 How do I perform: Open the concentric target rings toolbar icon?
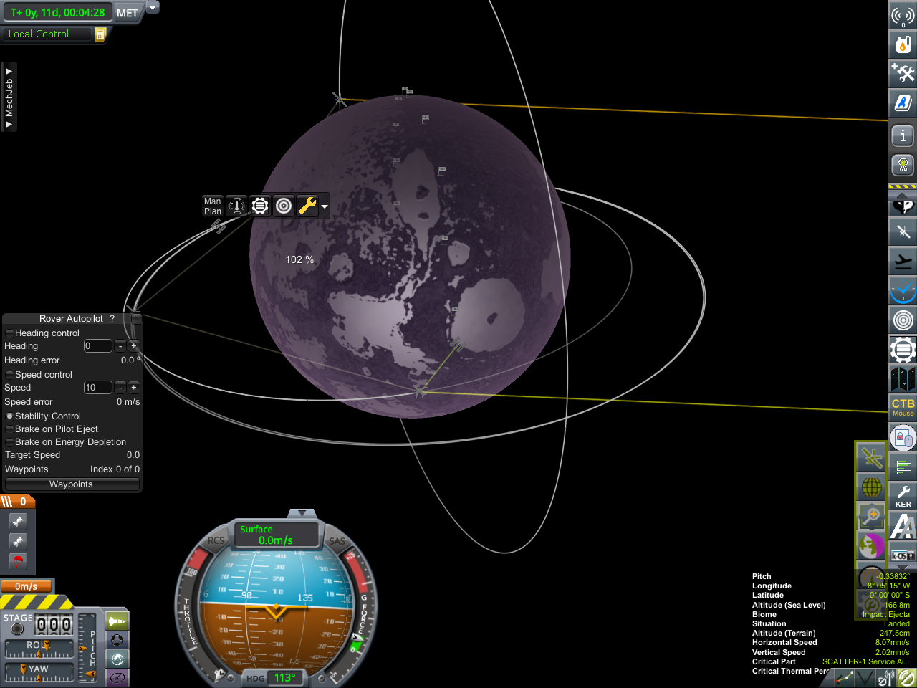pyautogui.click(x=903, y=320)
